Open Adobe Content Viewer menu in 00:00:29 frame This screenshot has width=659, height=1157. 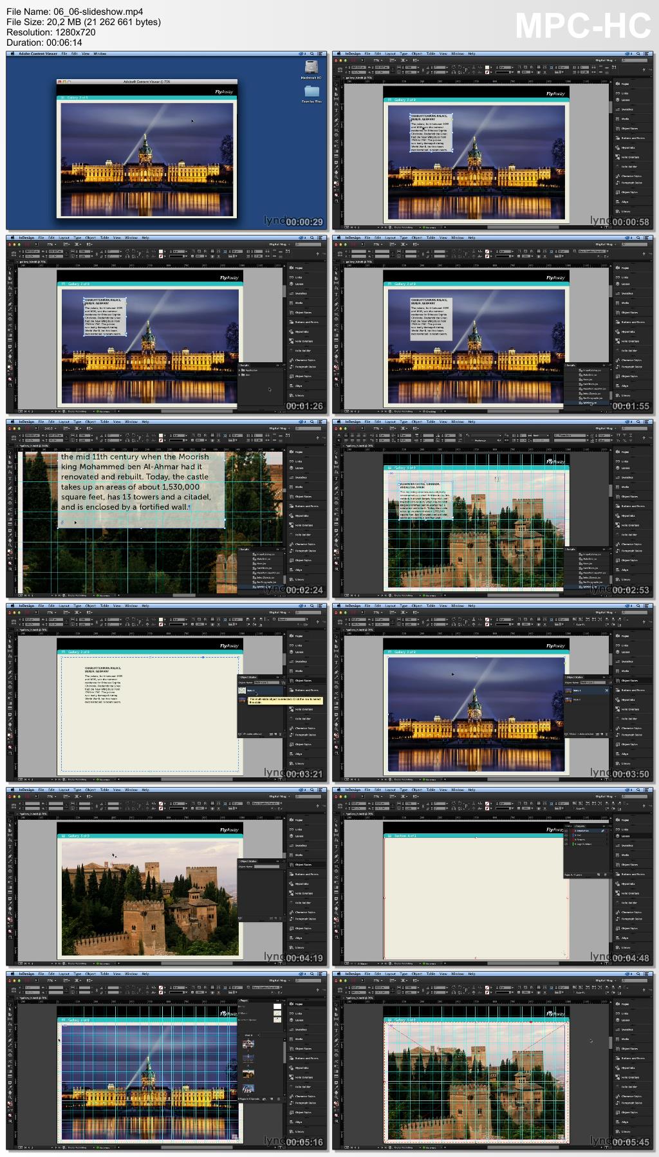37,53
